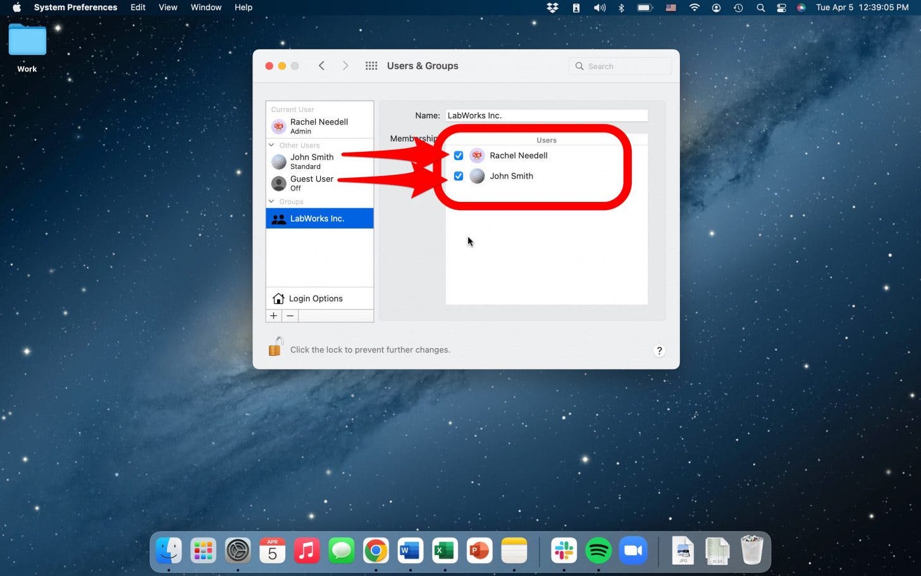Open Finder from the Dock
Viewport: 921px width, 576px height.
(x=169, y=551)
